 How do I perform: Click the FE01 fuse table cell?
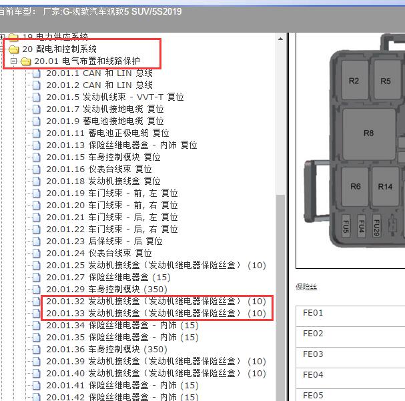(350, 316)
